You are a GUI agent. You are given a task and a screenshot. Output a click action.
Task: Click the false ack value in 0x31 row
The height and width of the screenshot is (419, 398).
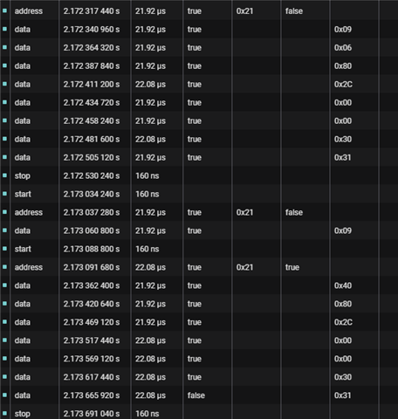click(196, 395)
